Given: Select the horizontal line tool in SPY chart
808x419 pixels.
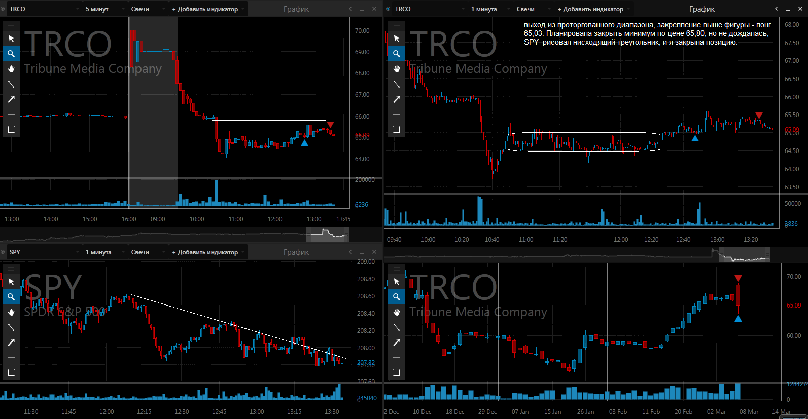Looking at the screenshot, I should tap(11, 358).
